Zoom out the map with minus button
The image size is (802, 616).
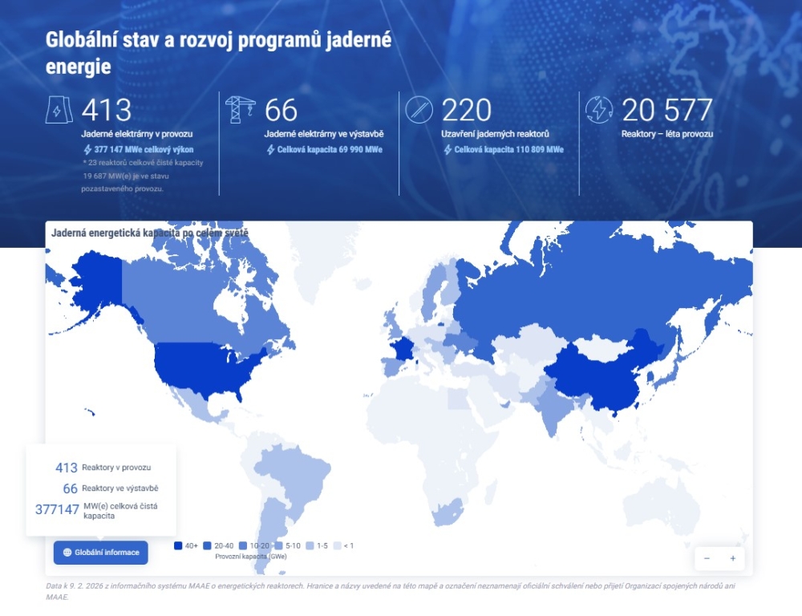pos(707,558)
